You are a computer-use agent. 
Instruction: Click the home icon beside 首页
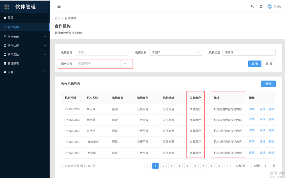[5, 18]
